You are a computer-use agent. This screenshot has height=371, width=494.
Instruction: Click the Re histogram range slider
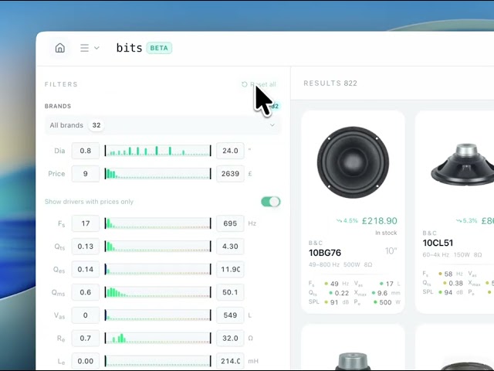click(157, 339)
